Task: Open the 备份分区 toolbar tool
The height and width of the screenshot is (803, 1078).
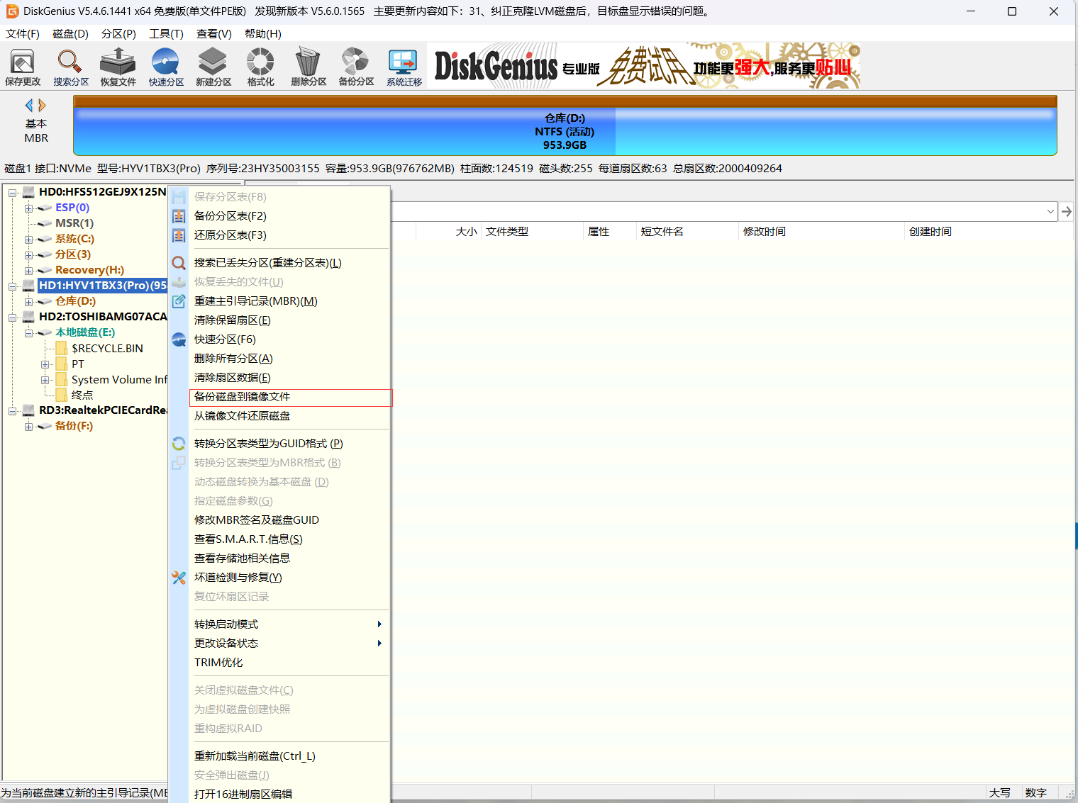Action: click(x=356, y=67)
